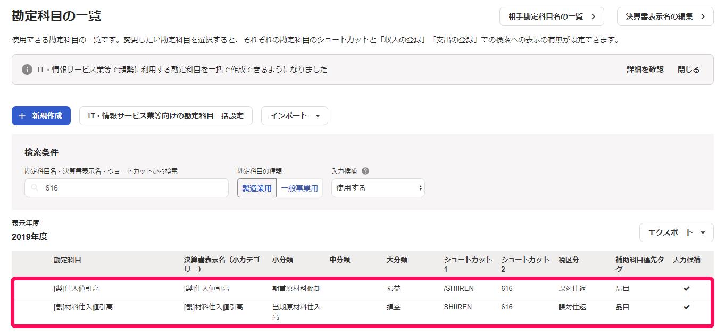Click 2019年度 fiscal year text
The image size is (725, 336).
[30, 237]
